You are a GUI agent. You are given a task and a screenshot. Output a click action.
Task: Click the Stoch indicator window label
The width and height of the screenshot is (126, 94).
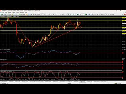[x=6, y=71]
